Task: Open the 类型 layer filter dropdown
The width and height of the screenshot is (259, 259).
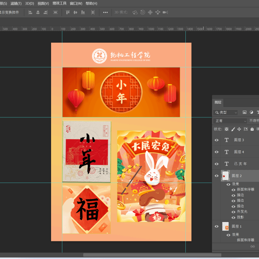Action: click(x=226, y=113)
